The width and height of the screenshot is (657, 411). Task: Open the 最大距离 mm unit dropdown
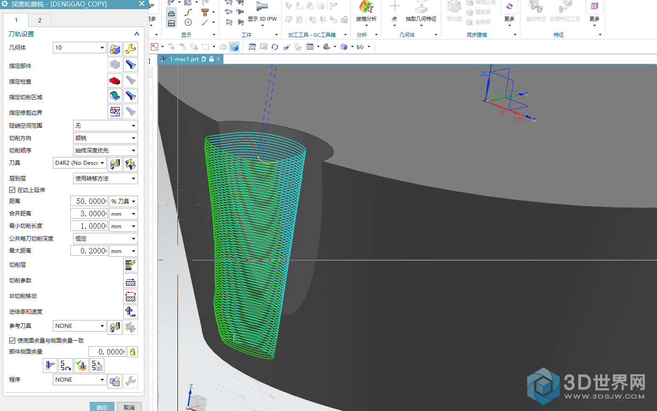[x=123, y=251]
